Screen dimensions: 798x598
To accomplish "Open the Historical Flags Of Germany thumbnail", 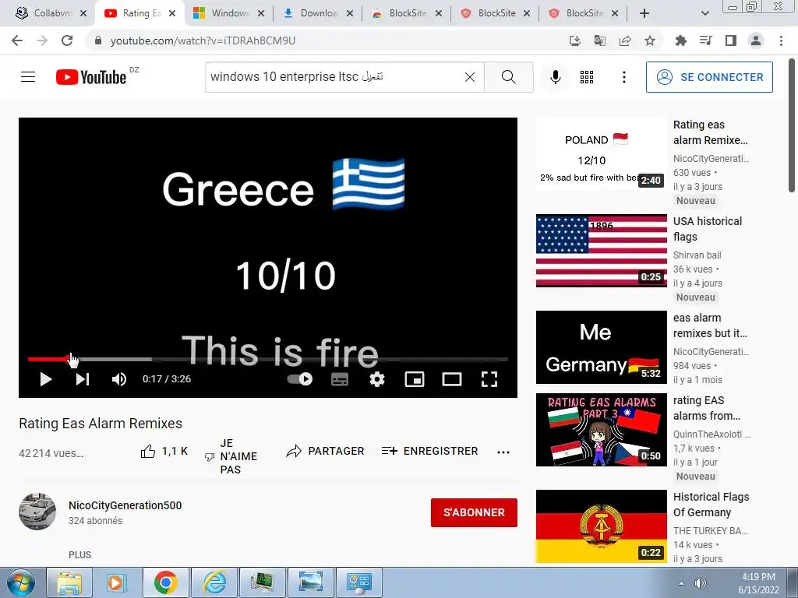I will [601, 526].
